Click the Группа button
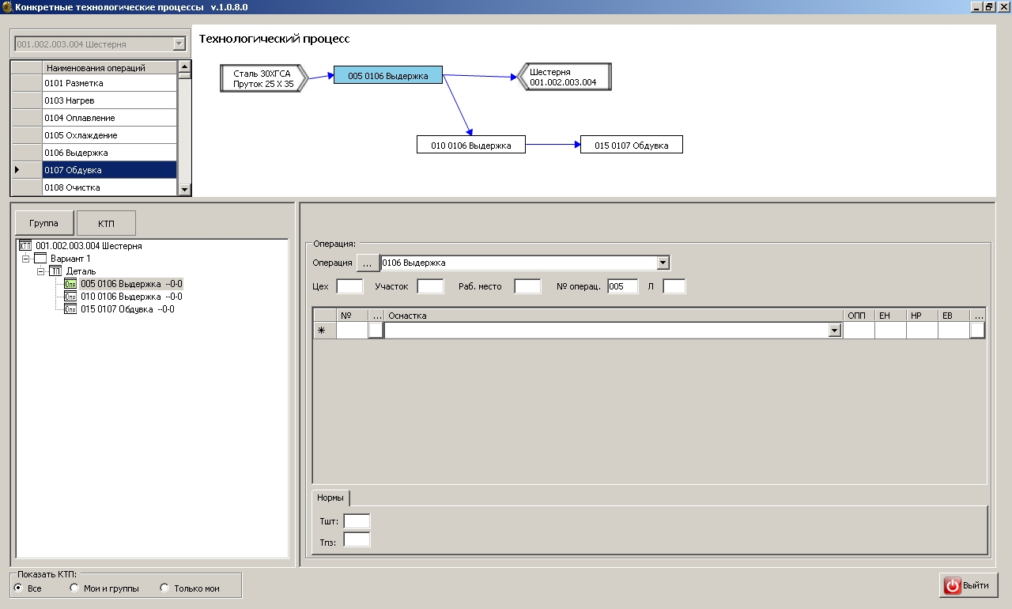 43,223
